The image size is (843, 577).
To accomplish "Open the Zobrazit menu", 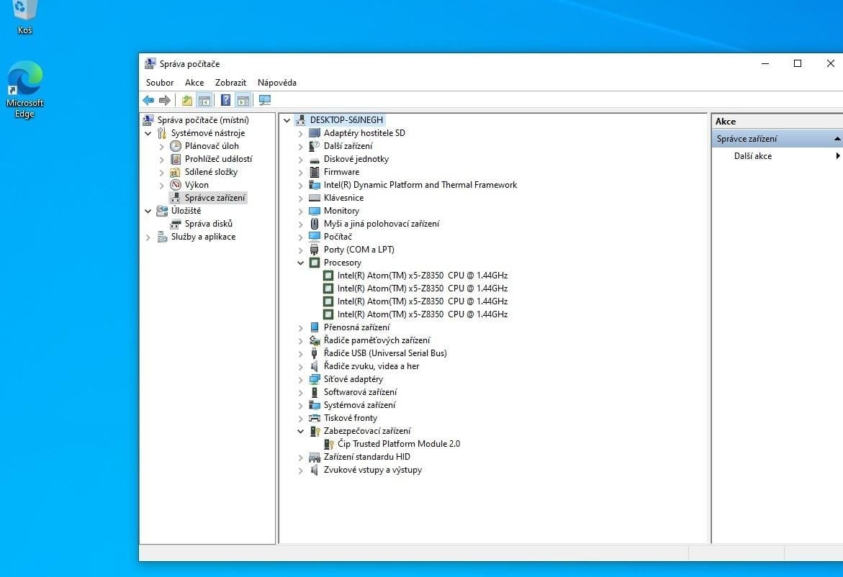I will (x=230, y=83).
